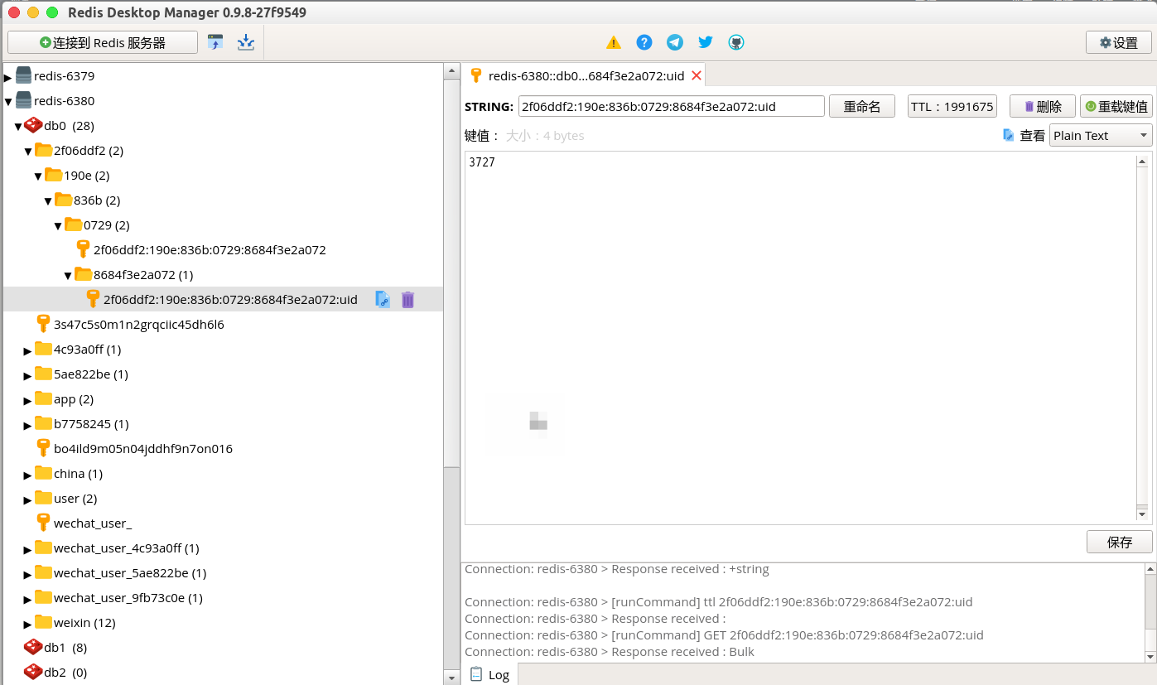This screenshot has width=1157, height=685.
Task: Click the copy value icon beside 查看
Action: (x=1008, y=135)
